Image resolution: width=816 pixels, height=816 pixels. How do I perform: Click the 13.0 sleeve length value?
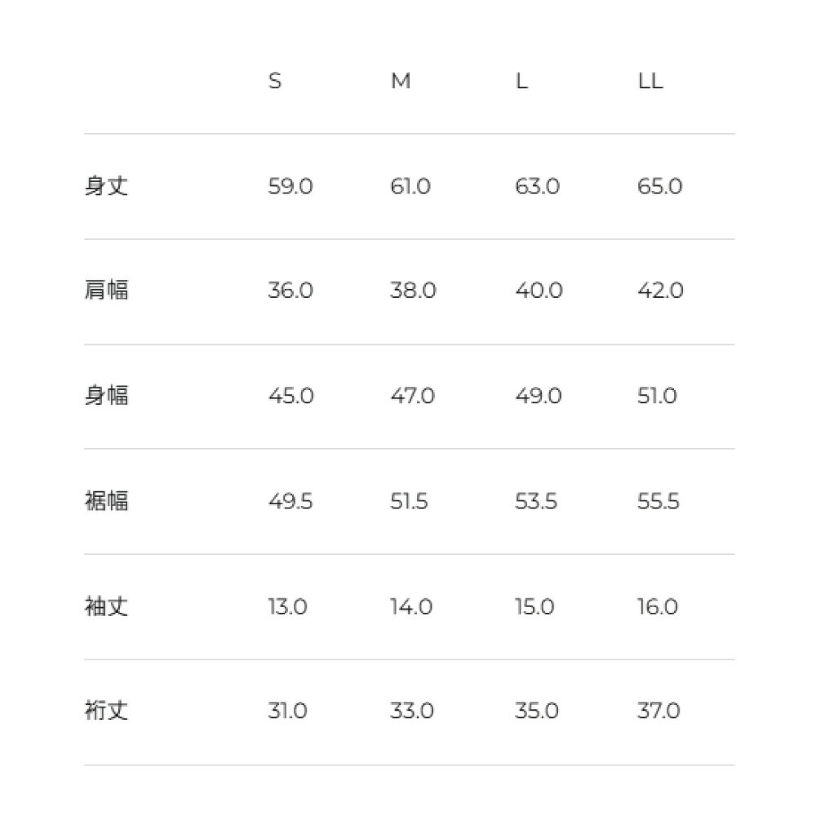pyautogui.click(x=287, y=607)
